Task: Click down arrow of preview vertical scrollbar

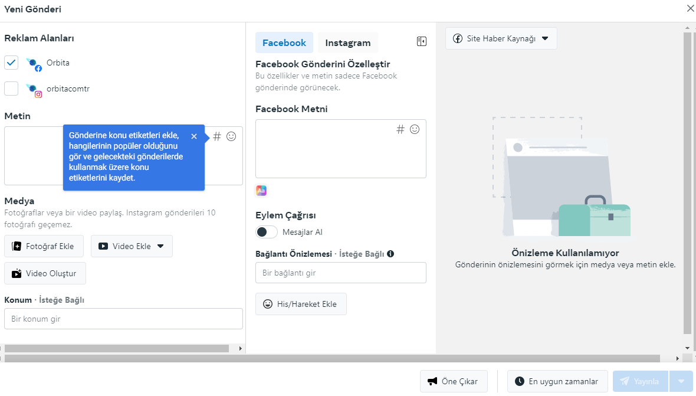Action: (687, 348)
